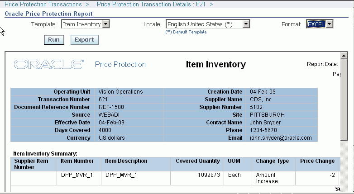
Task: Click the report vertical scrollbar thumb
Action: [x=344, y=99]
